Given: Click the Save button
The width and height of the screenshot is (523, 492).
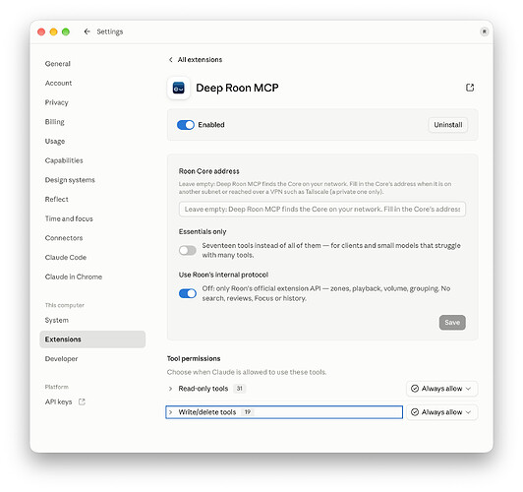Looking at the screenshot, I should (x=452, y=323).
